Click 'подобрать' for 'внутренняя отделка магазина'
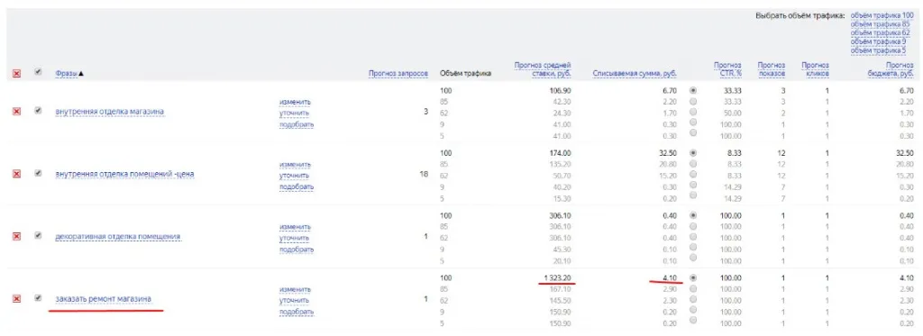 pos(297,124)
